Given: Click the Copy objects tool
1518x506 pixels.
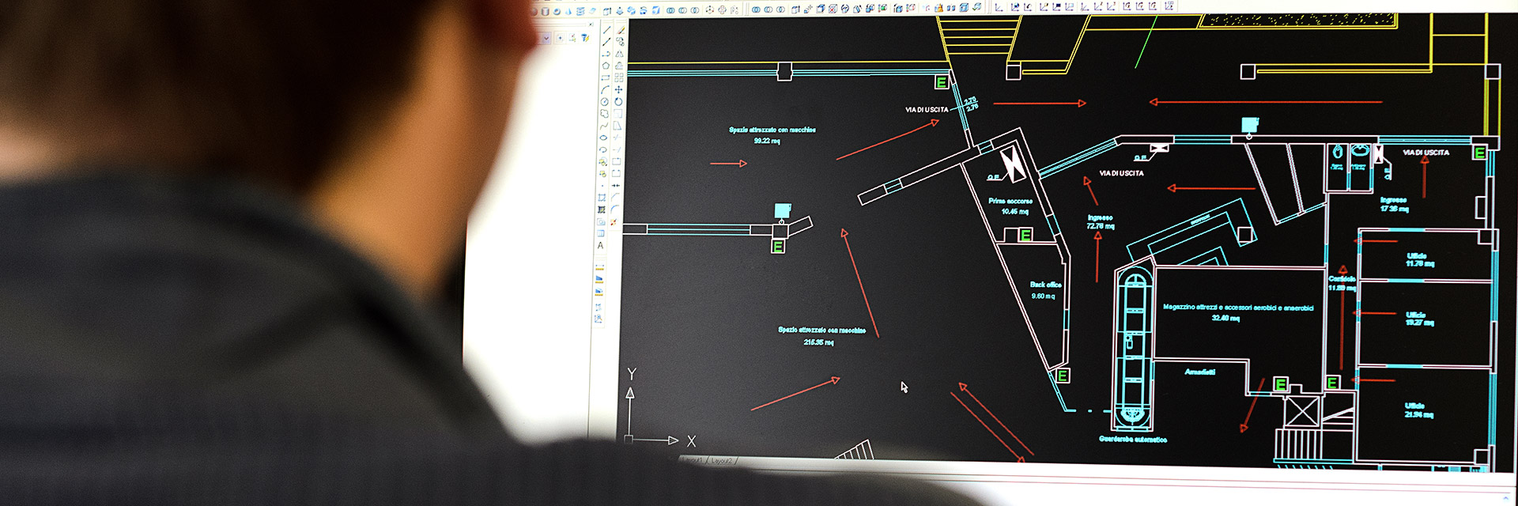Looking at the screenshot, I should (620, 42).
